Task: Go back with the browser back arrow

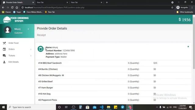Action: click(x=3, y=7)
